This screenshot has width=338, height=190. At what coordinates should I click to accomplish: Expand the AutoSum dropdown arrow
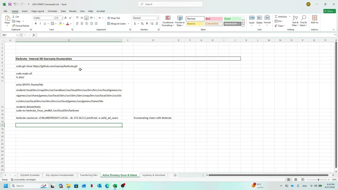[x=289, y=17]
